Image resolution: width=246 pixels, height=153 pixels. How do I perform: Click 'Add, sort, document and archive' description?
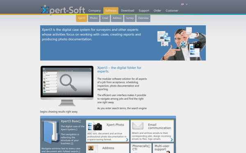point(107,136)
